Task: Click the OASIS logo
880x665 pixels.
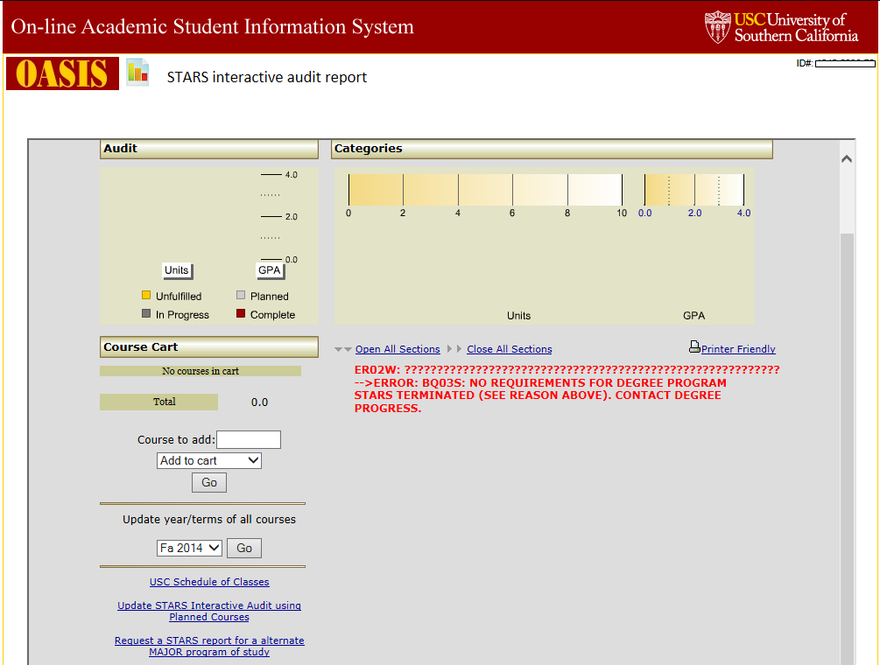Action: [62, 73]
